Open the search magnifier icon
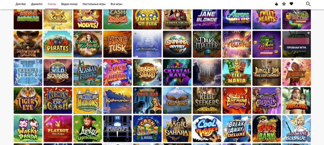Viewport: 324px width, 145px height. click(308, 4)
